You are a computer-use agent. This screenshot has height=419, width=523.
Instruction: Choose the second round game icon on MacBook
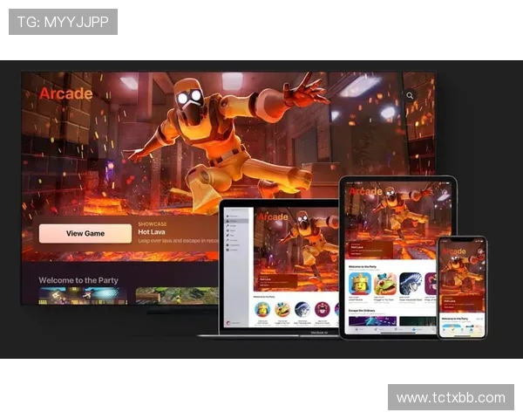[x=282, y=309]
